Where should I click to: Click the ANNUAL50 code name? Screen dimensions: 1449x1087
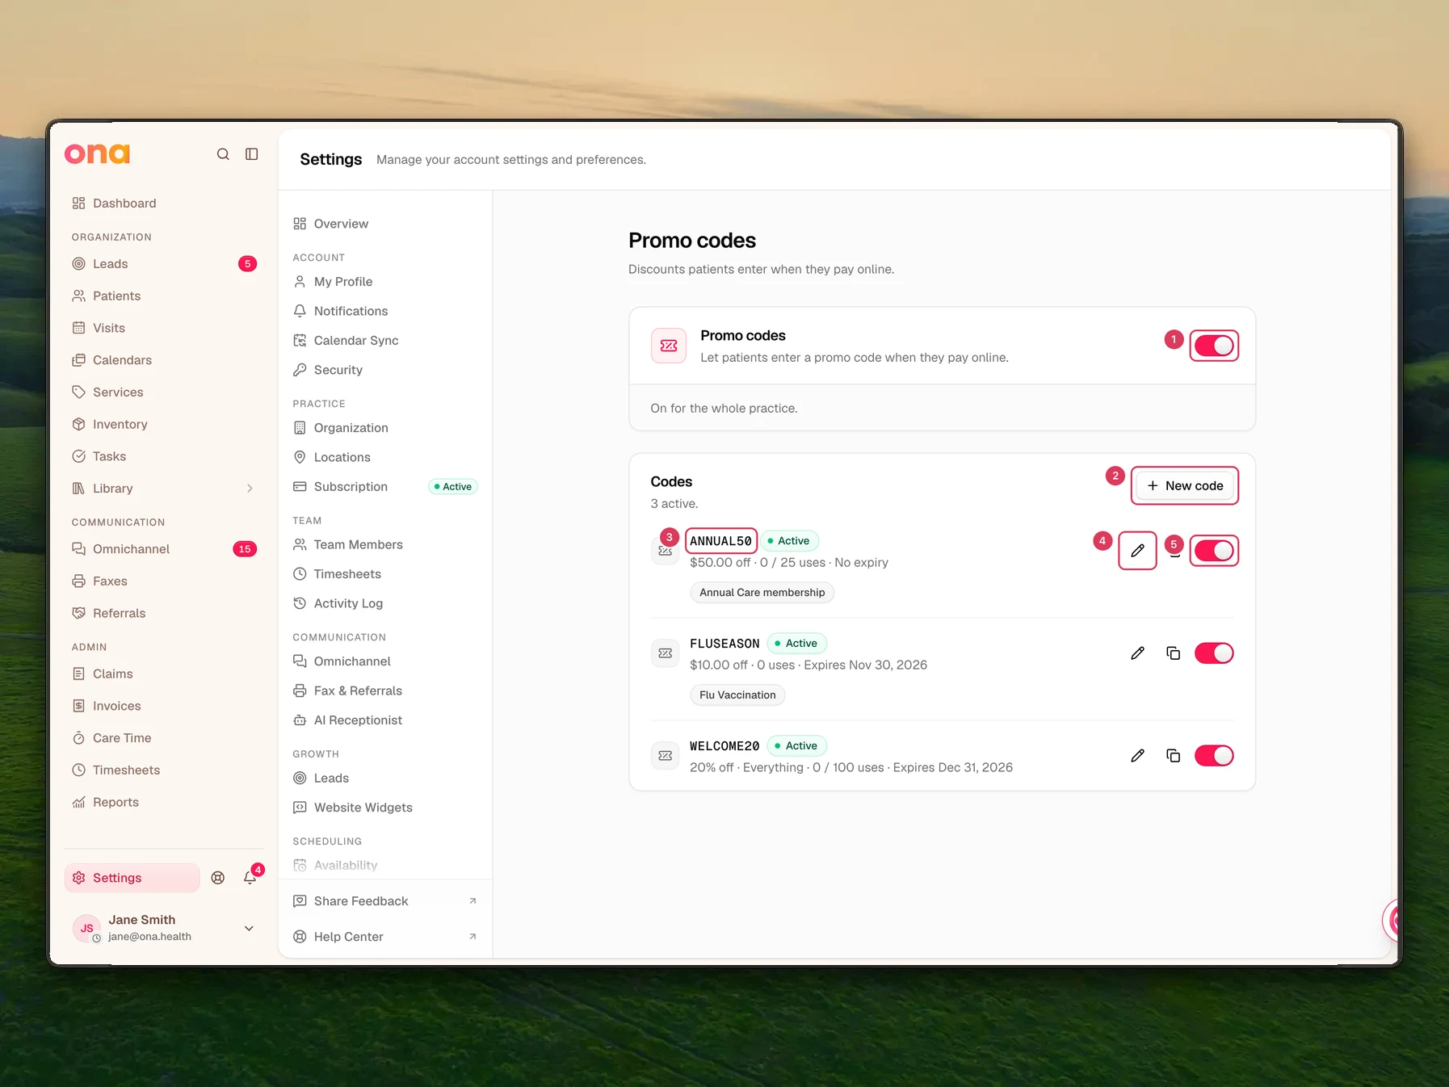point(720,541)
